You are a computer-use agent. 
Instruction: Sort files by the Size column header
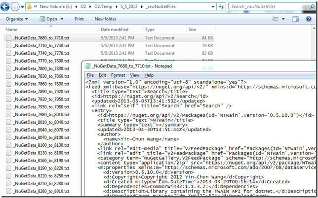coord(192,30)
